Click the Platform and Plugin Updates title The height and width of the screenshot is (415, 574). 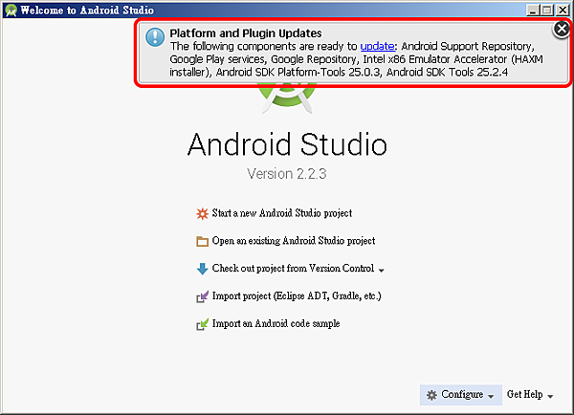coord(246,33)
